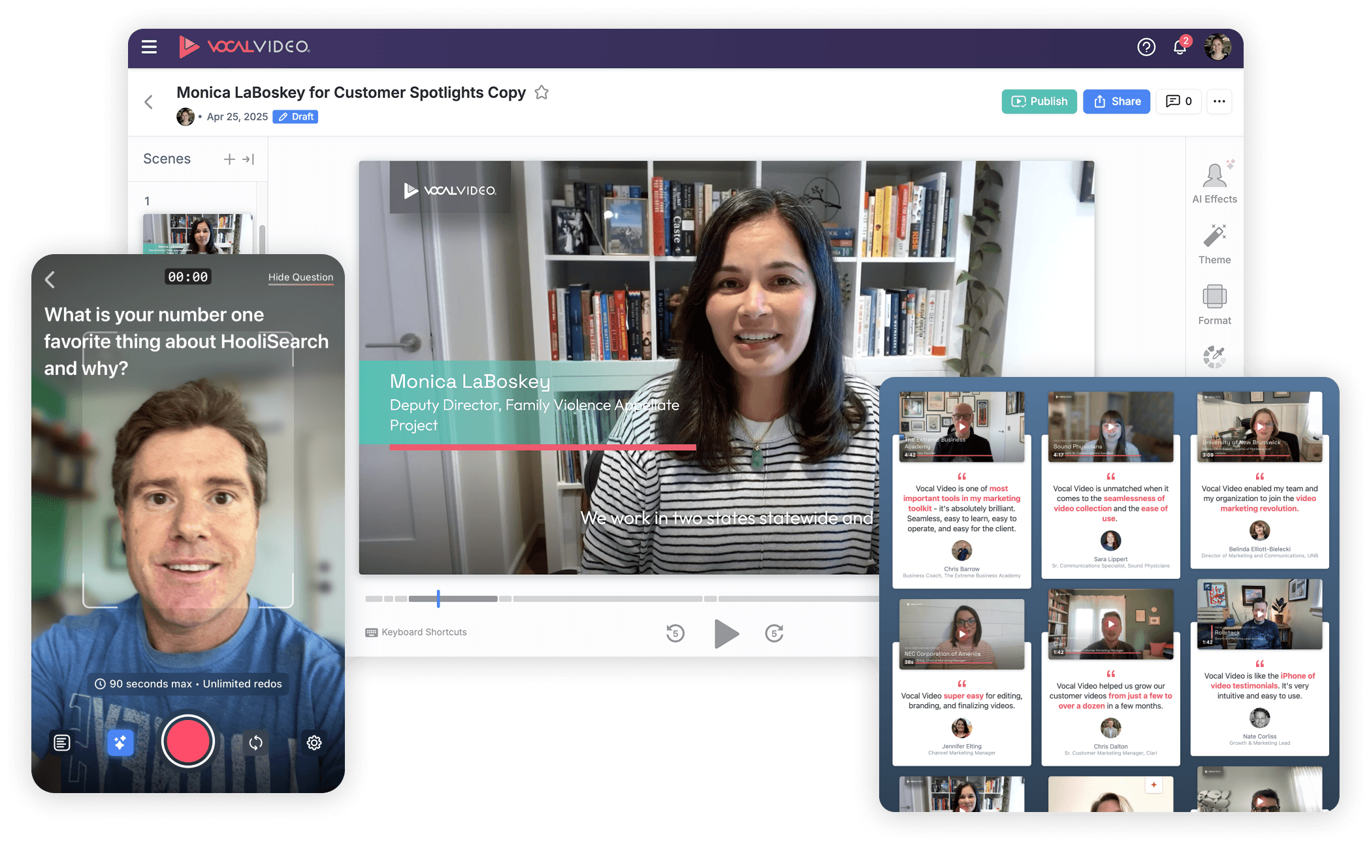The width and height of the screenshot is (1371, 846).
Task: Open the Theme panel
Action: [x=1215, y=244]
